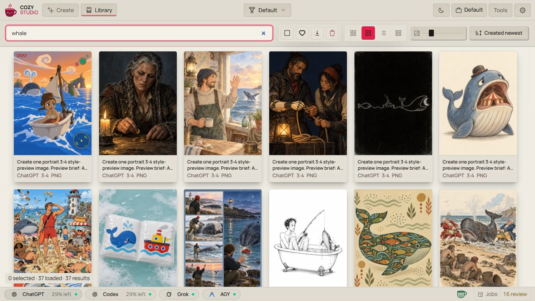Open the girl in sailboat thumbnail
Image resolution: width=535 pixels, height=301 pixels.
(x=53, y=103)
